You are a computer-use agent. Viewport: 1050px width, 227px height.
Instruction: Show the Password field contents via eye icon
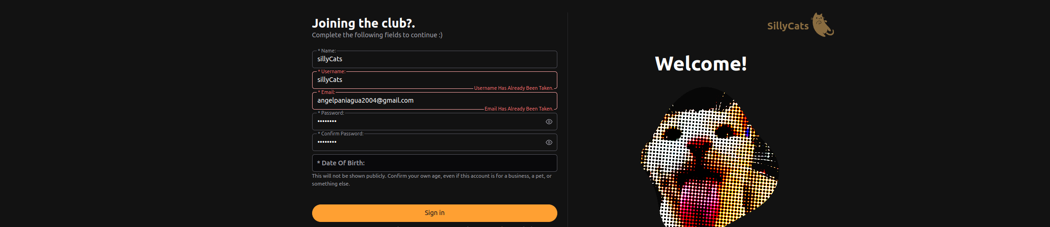point(549,122)
